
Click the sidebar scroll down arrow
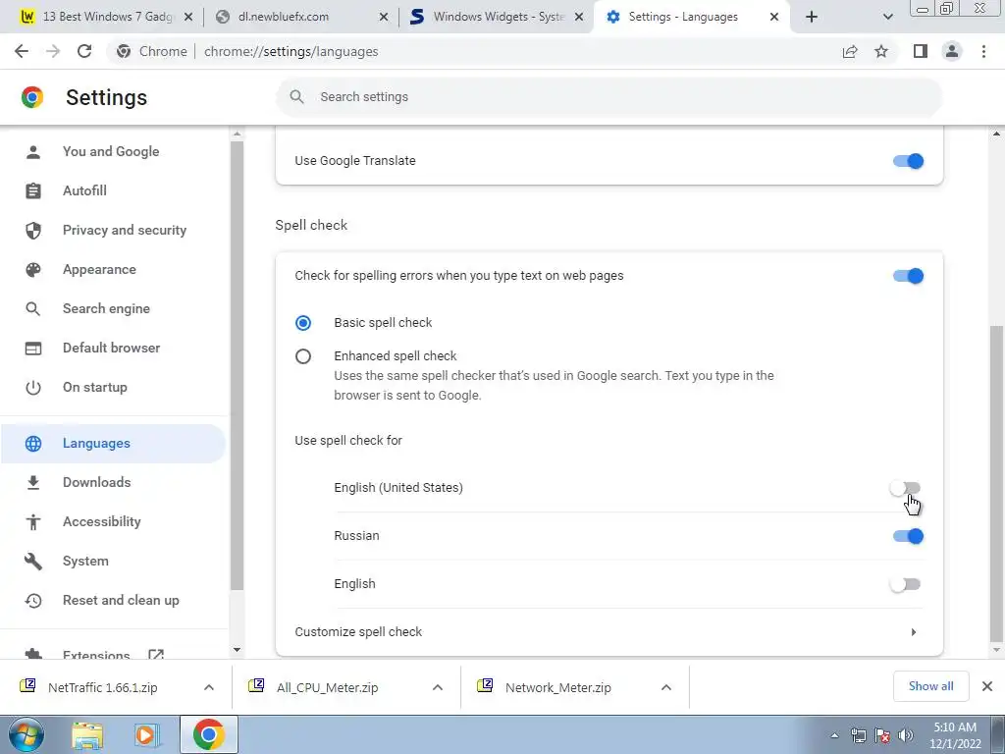[237, 650]
